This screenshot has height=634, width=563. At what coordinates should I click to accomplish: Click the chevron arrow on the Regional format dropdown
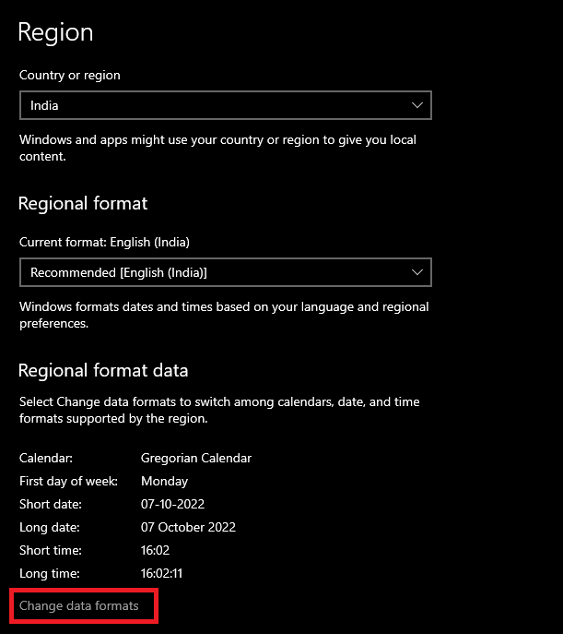417,272
